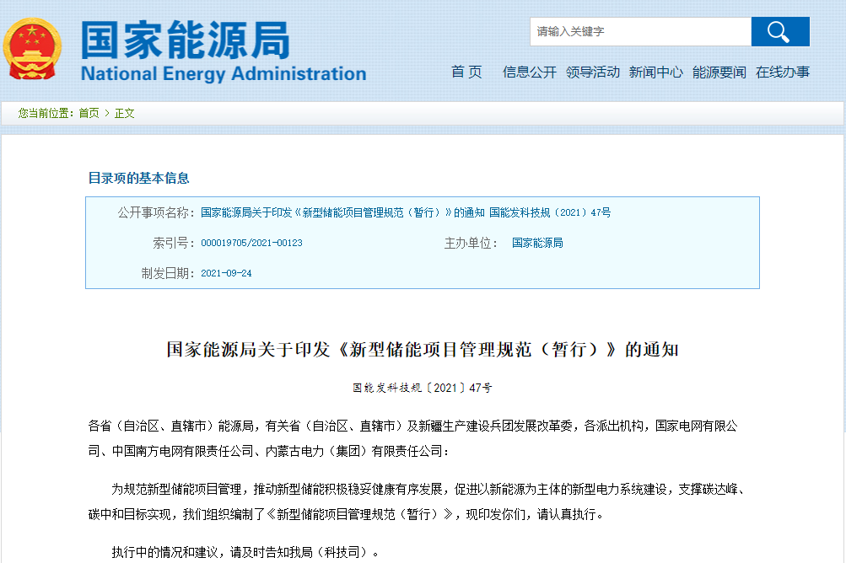
Task: Open the 领导活动 navigation item
Action: coord(593,72)
